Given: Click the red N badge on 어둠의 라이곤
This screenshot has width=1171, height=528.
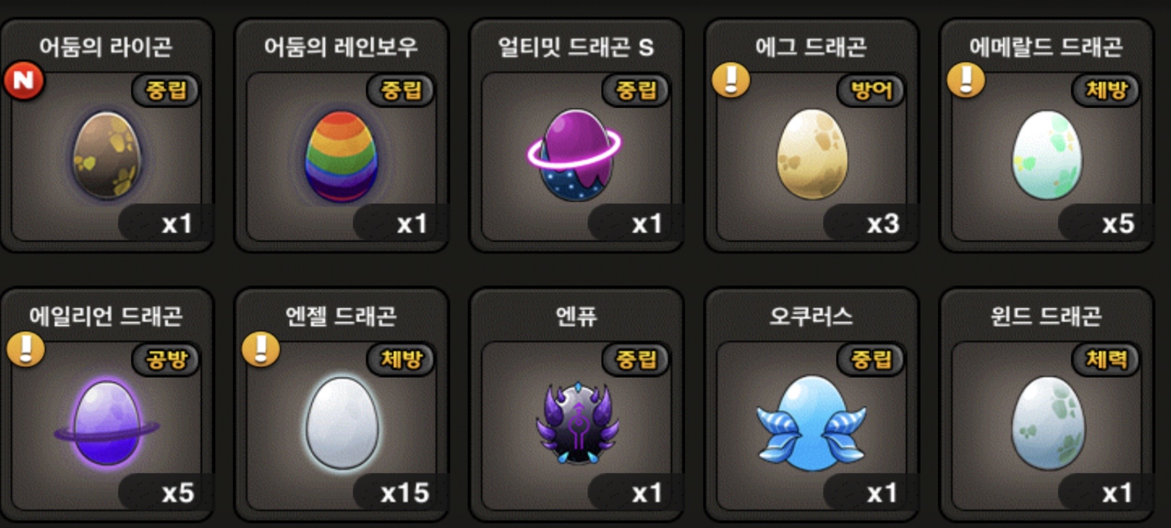Looking at the screenshot, I should pos(24,81).
